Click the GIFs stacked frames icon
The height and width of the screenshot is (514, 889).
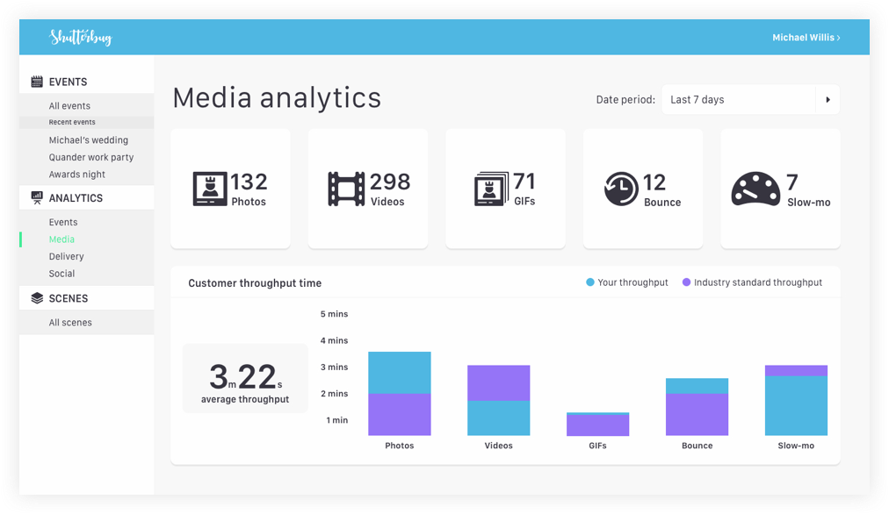tap(491, 189)
